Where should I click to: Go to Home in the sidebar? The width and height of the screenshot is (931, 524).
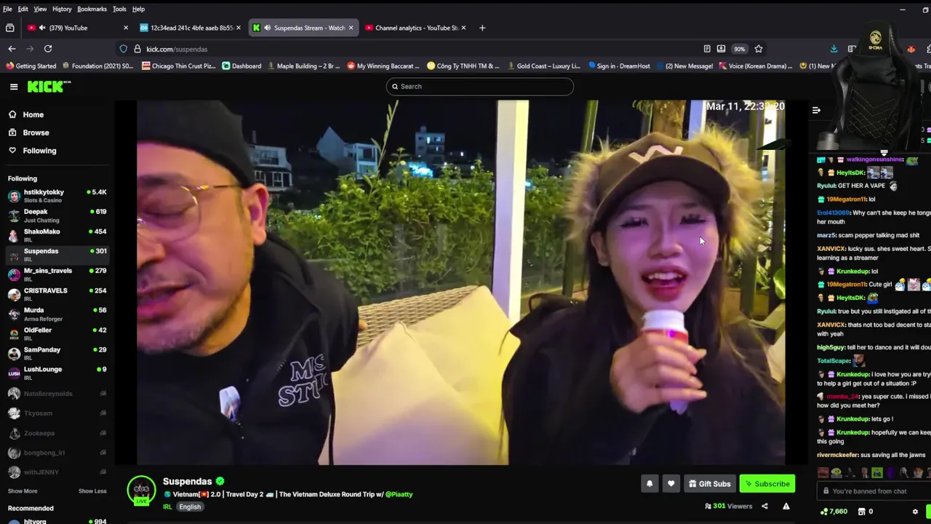pyautogui.click(x=33, y=114)
